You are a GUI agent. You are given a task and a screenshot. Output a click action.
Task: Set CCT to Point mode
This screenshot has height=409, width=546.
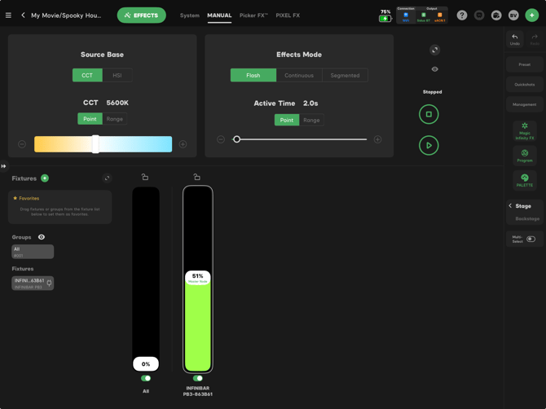(x=90, y=119)
